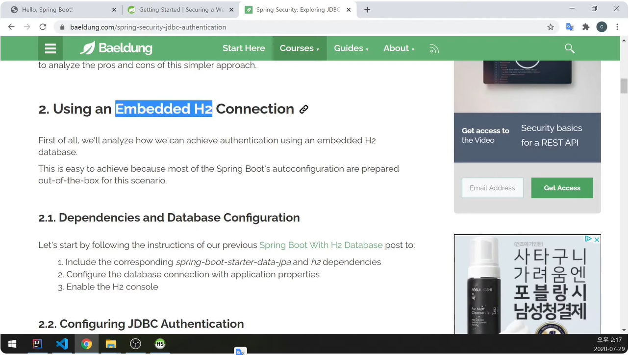
Task: Open the Korean cleanser advertisement image
Action: tap(527, 284)
